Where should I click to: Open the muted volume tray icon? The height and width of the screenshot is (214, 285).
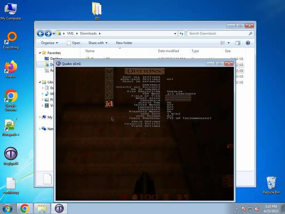(x=257, y=209)
